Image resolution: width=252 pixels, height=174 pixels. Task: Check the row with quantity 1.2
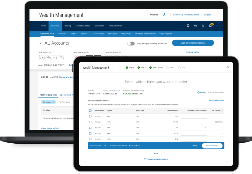click(90, 128)
